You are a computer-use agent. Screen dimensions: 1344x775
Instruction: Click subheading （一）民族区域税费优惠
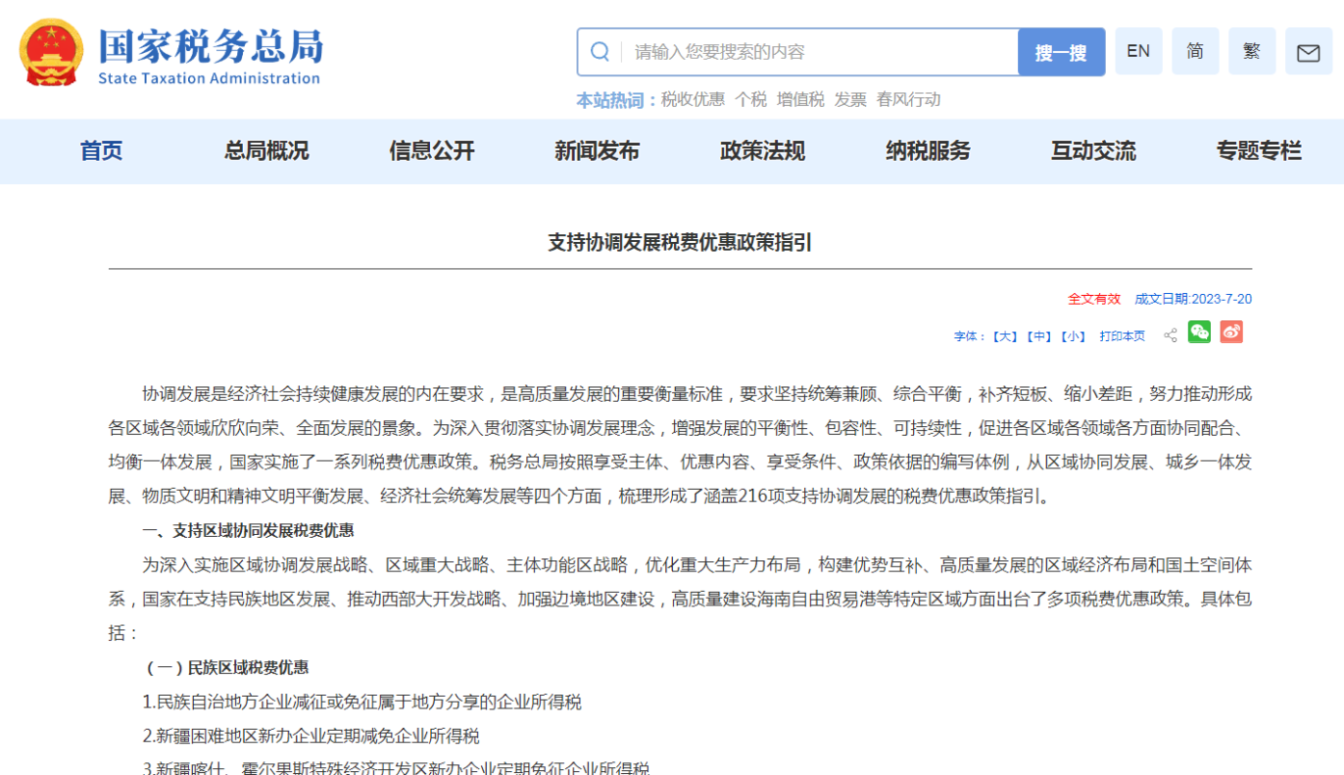click(227, 667)
